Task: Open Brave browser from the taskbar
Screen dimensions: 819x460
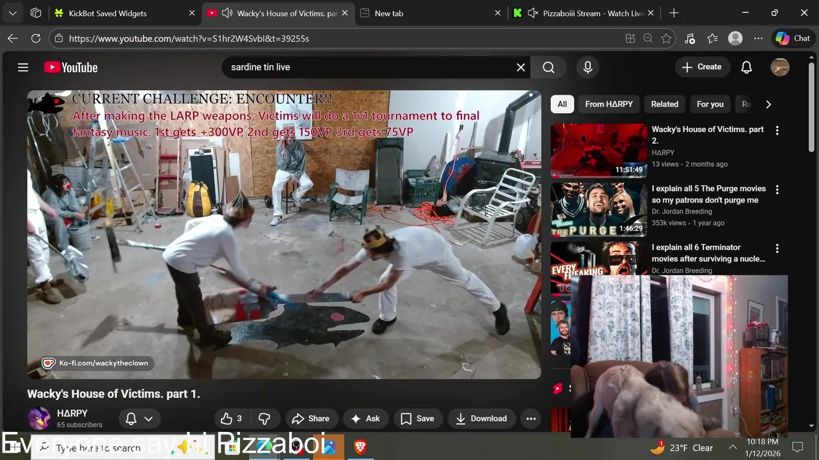Action: [x=360, y=447]
